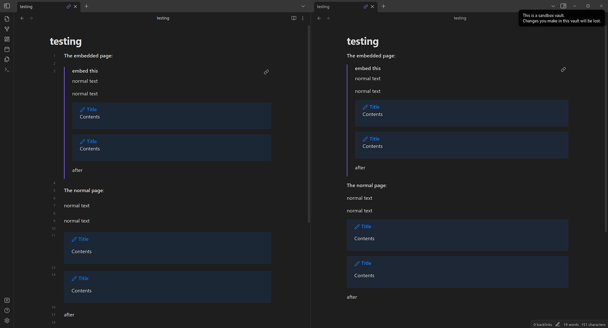Create a new canvas using the ribbon icon
The height and width of the screenshot is (328, 608).
click(x=7, y=39)
